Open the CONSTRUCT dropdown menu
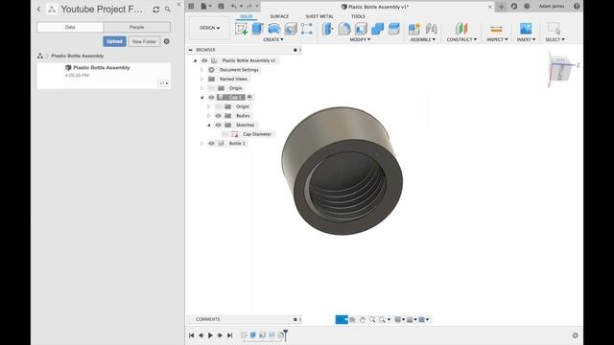614x345 pixels. [x=461, y=39]
